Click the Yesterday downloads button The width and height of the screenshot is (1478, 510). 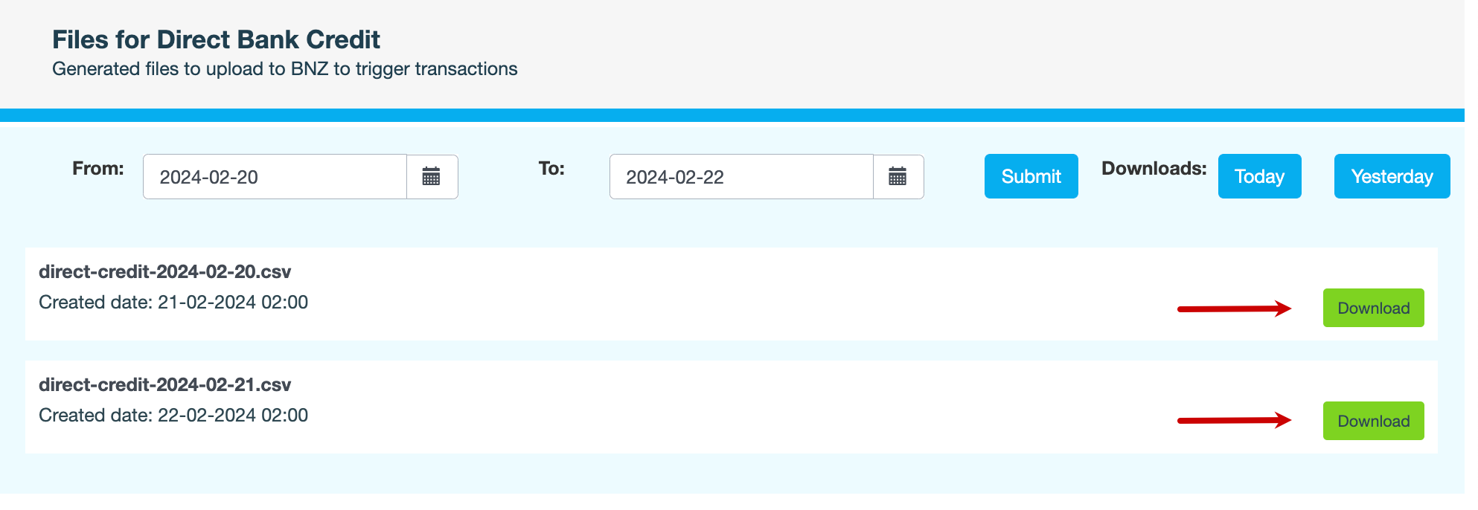point(1392,176)
